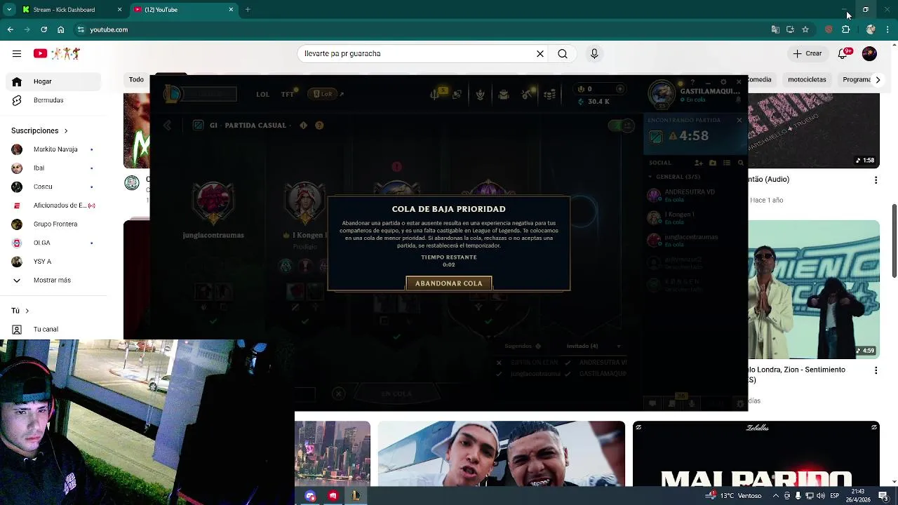Click the YouTube search field
The width and height of the screenshot is (898, 505).
pyautogui.click(x=417, y=53)
